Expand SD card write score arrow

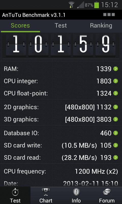pyautogui.click(x=115, y=145)
